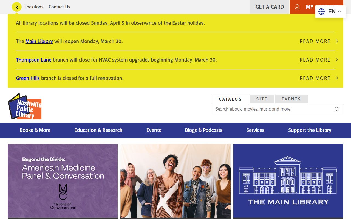The image size is (351, 219).
Task: Click the search magnifier icon
Action: click(x=337, y=109)
